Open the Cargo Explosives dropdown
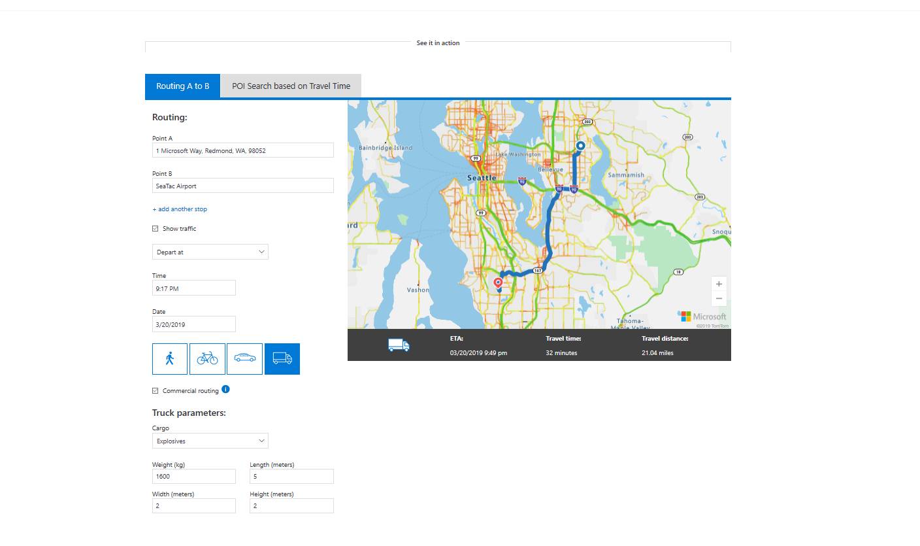920x546 pixels. click(x=210, y=441)
